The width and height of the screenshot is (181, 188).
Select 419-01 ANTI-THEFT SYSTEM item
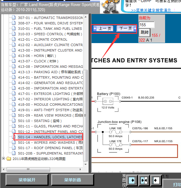click(50, 110)
